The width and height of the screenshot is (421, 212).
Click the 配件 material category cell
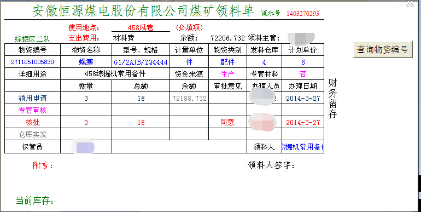click(227, 62)
